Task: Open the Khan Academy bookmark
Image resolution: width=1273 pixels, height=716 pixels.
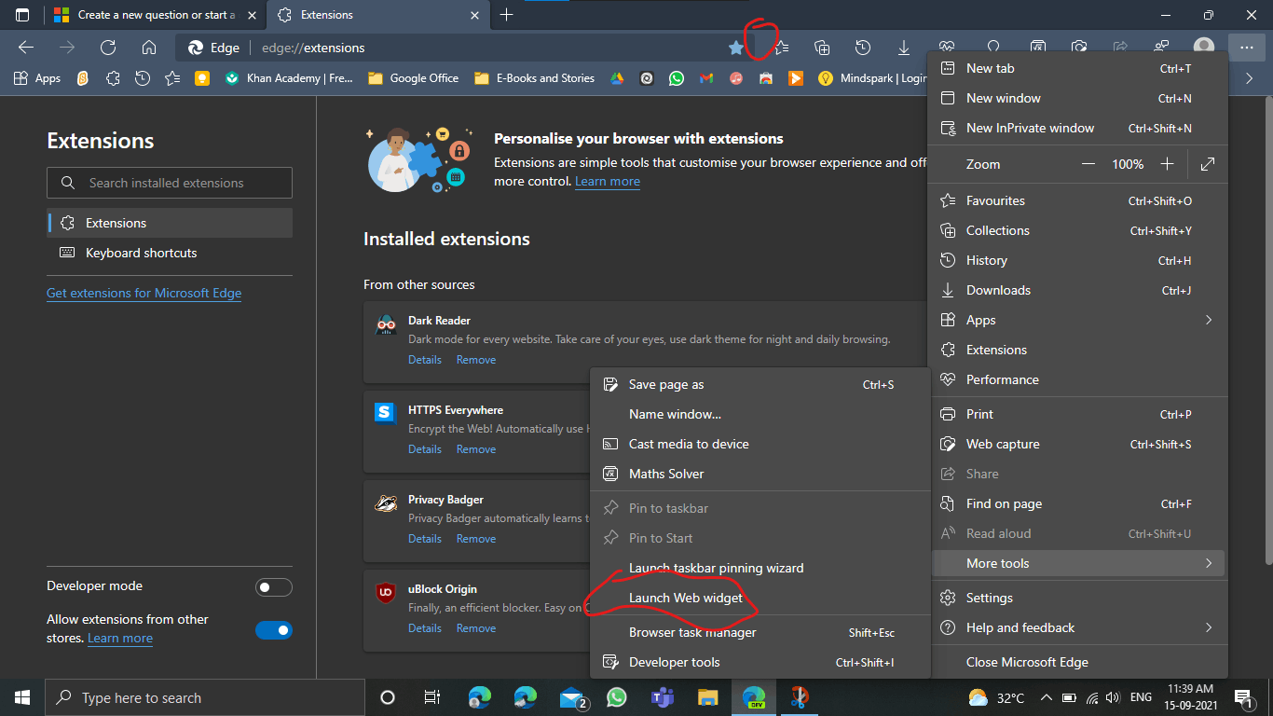Action: click(289, 78)
